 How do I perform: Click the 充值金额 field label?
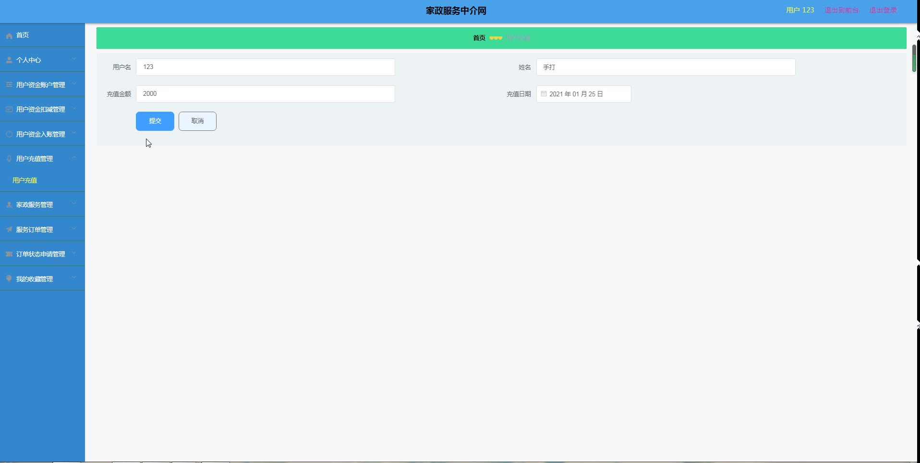click(119, 94)
